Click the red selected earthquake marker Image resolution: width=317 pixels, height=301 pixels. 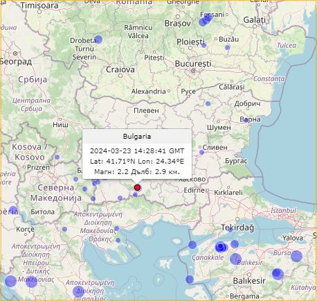click(x=137, y=187)
